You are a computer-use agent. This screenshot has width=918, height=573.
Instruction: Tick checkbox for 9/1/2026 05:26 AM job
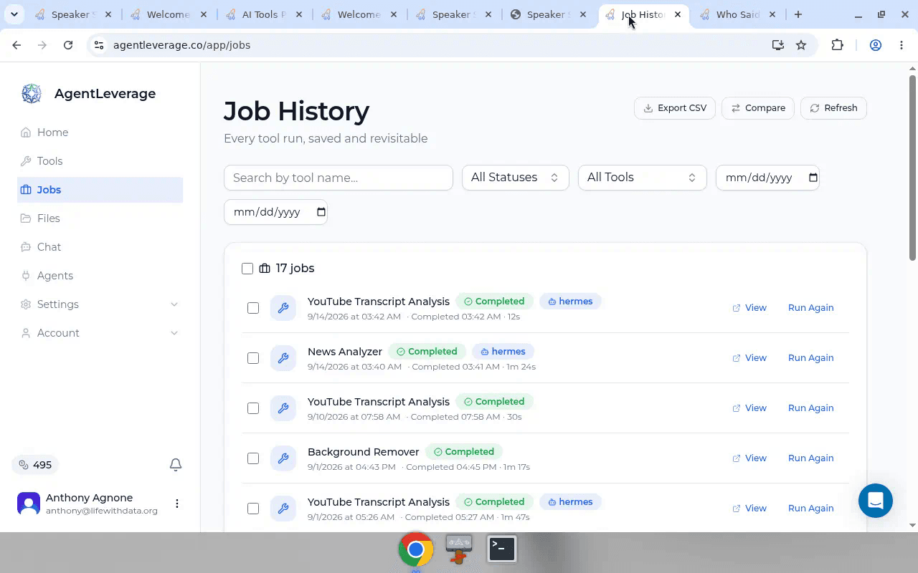click(253, 509)
